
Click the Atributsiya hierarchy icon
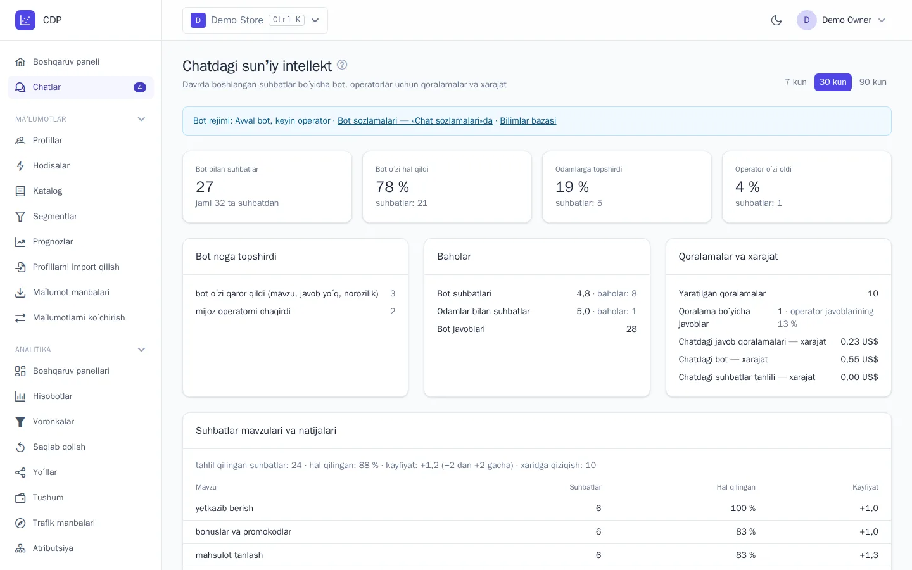pos(20,548)
